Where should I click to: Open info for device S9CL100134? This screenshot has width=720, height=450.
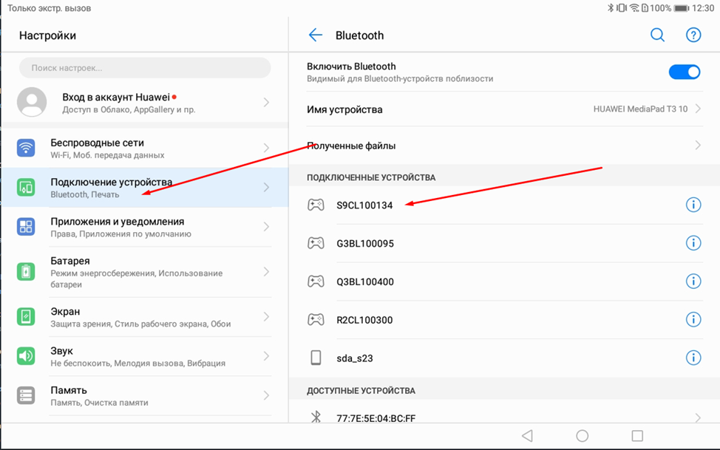click(693, 205)
